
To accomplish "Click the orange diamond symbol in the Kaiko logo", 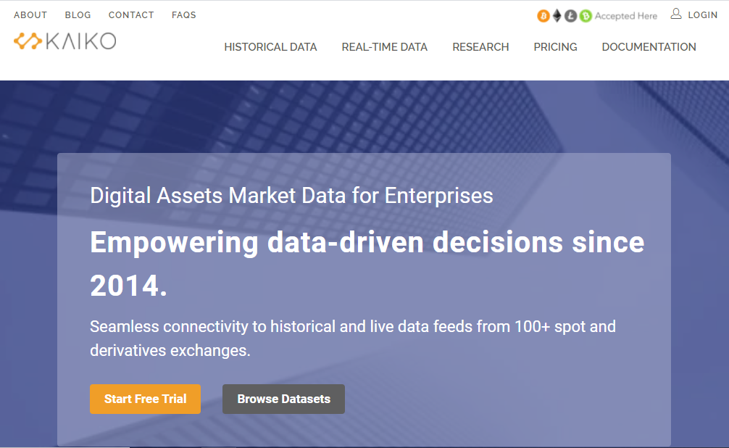I will tap(27, 41).
